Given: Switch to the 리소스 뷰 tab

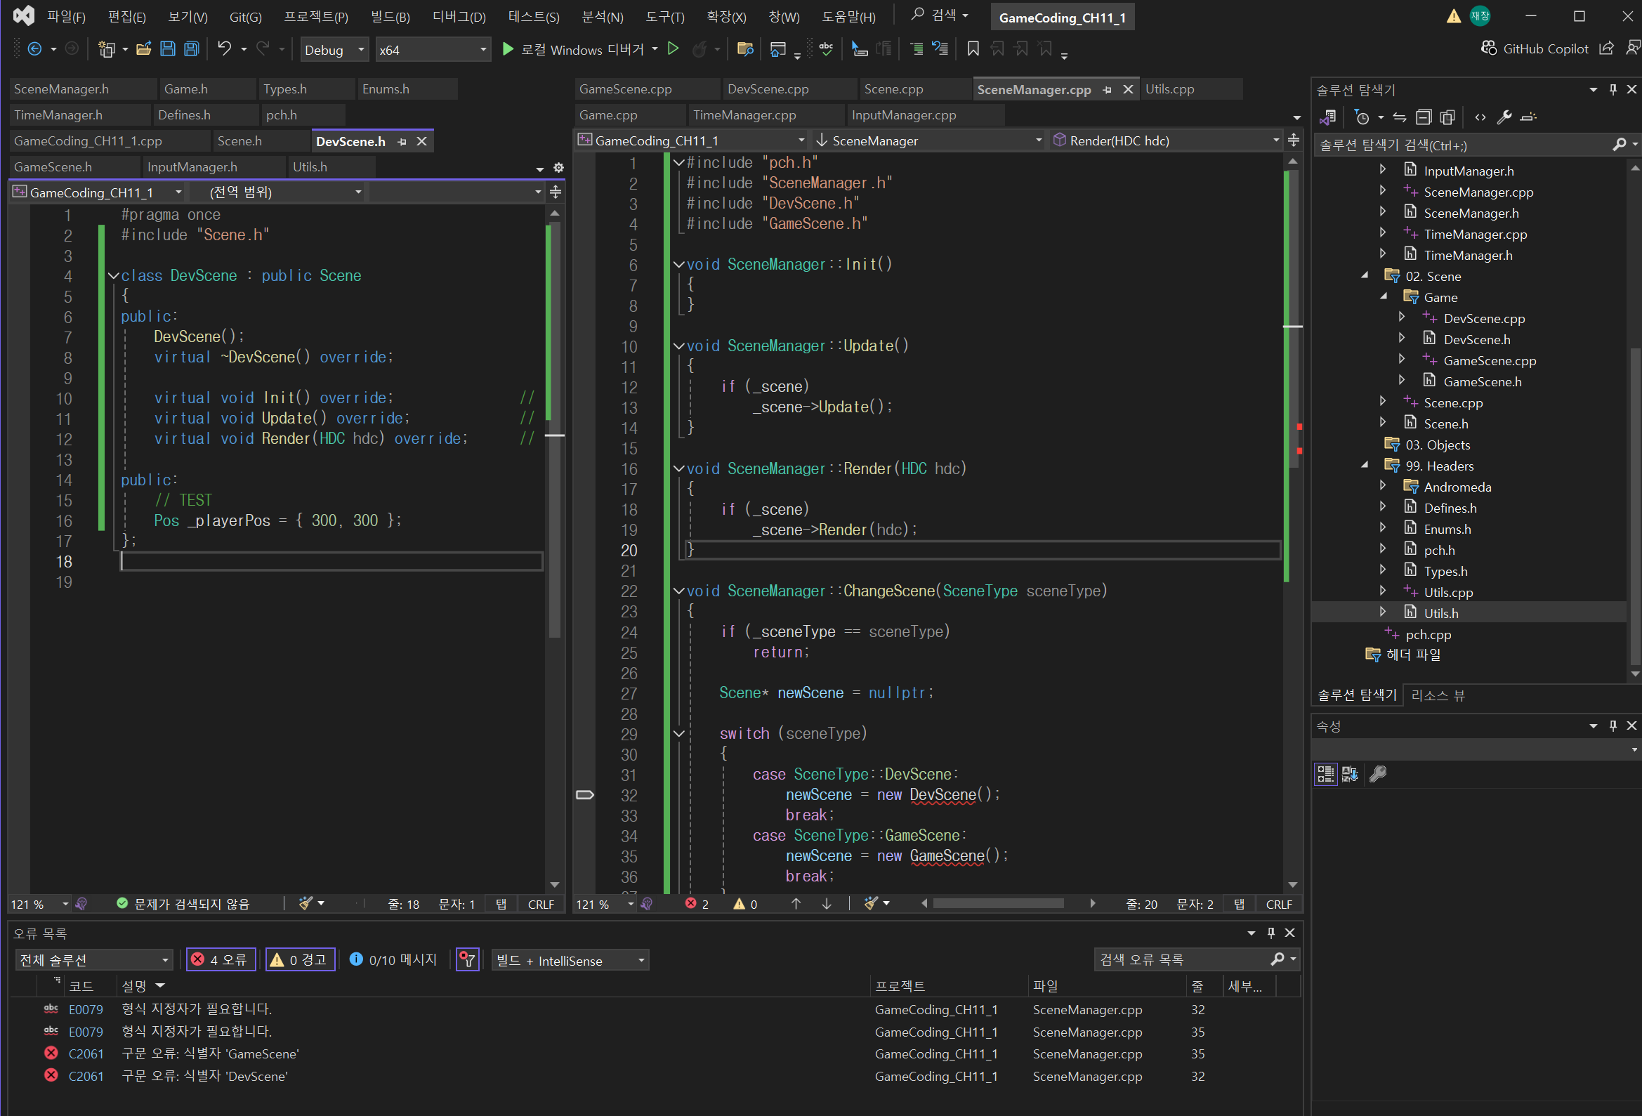Looking at the screenshot, I should click(1438, 695).
